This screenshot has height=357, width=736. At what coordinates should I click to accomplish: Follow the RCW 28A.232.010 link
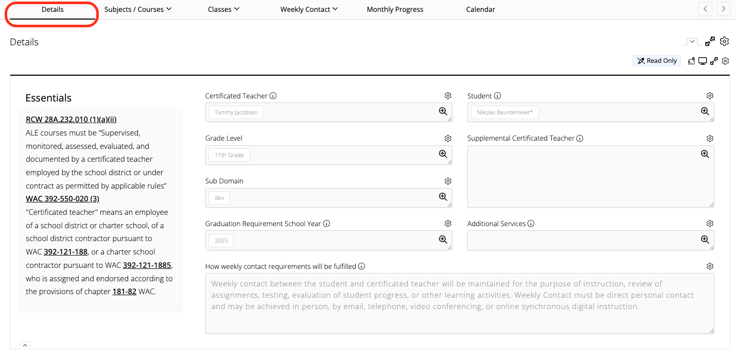click(x=71, y=119)
